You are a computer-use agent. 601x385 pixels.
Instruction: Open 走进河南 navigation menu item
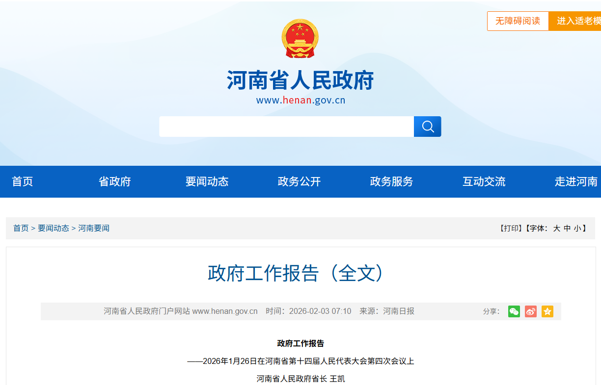click(576, 181)
